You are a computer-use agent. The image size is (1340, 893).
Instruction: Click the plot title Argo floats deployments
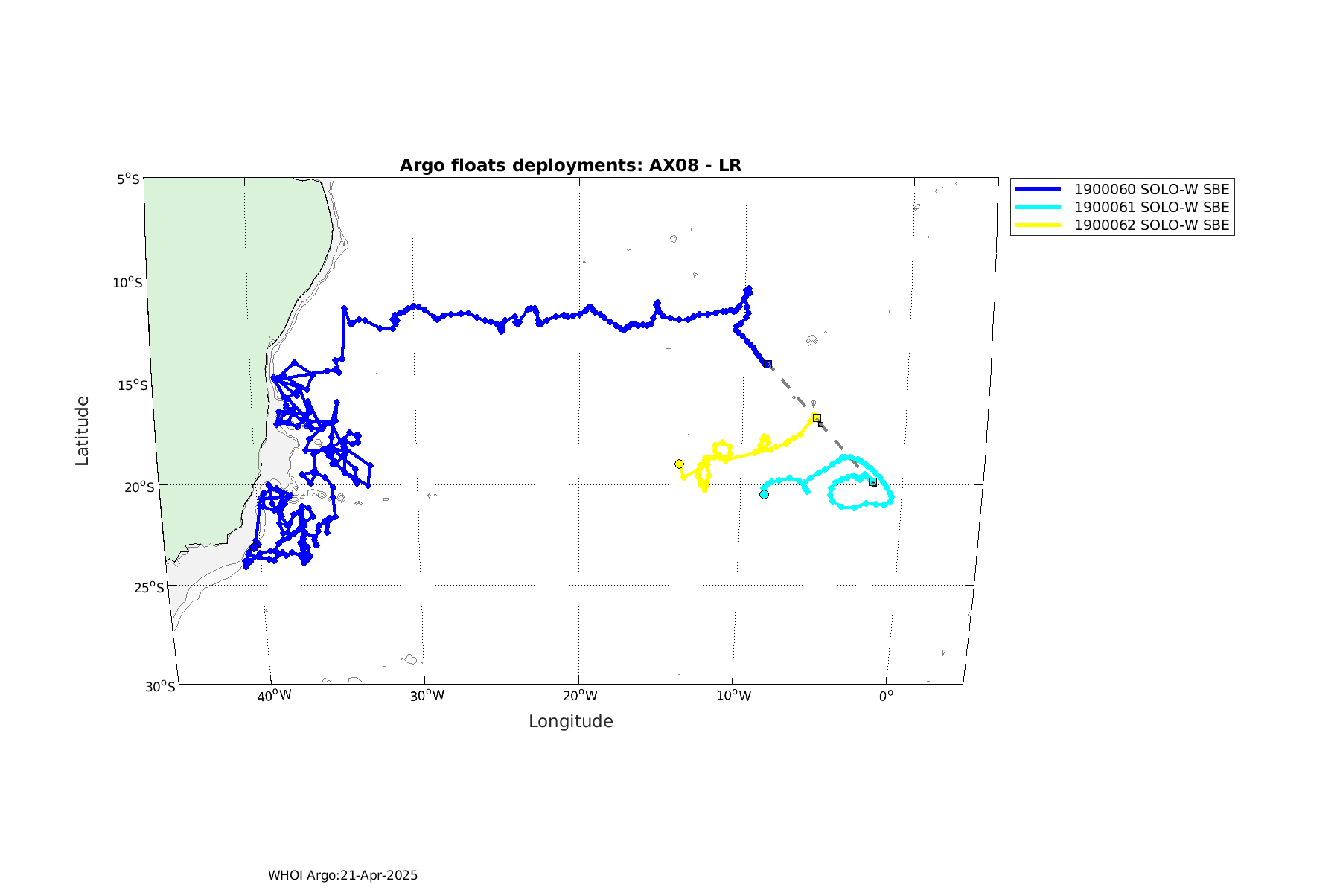(x=570, y=165)
